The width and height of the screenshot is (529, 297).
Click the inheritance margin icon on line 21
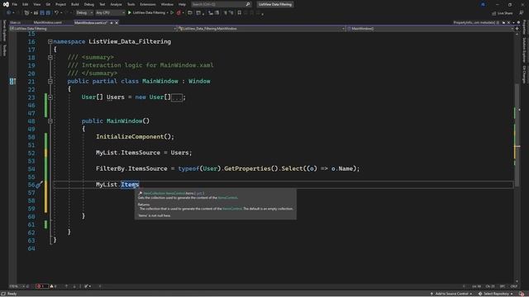pos(12,81)
